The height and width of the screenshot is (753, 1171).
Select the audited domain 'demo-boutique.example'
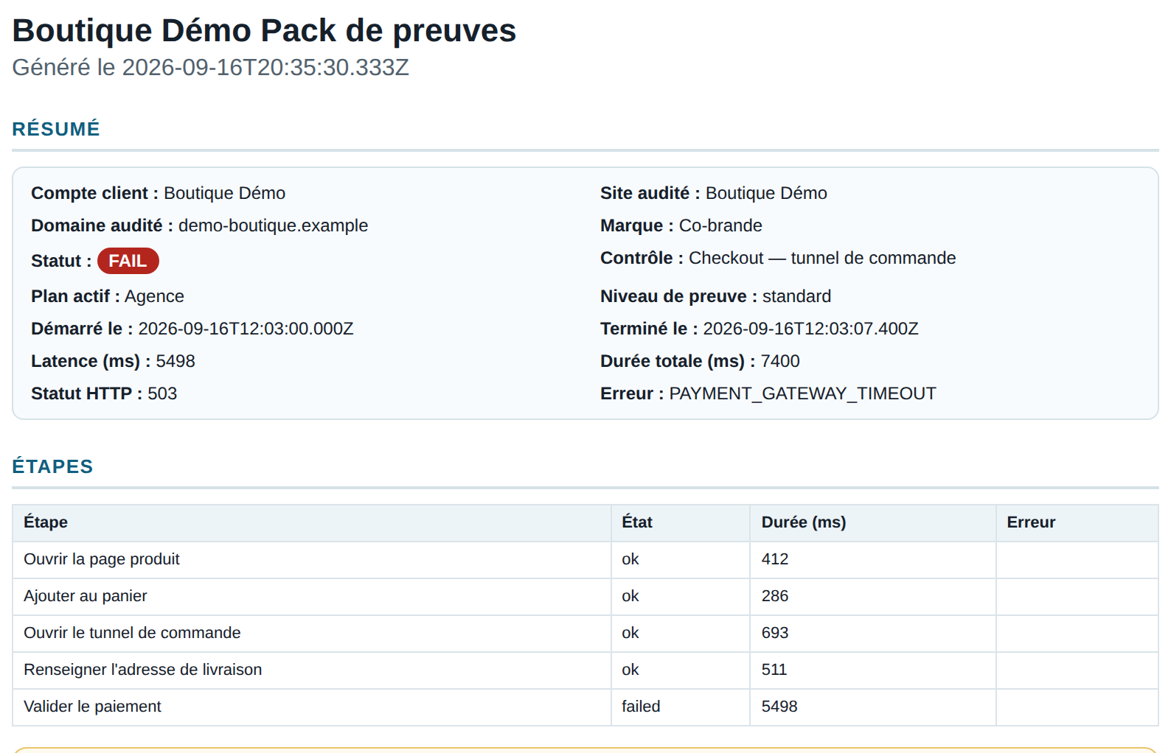pos(273,225)
